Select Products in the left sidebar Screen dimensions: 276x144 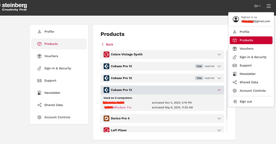[x=59, y=44]
